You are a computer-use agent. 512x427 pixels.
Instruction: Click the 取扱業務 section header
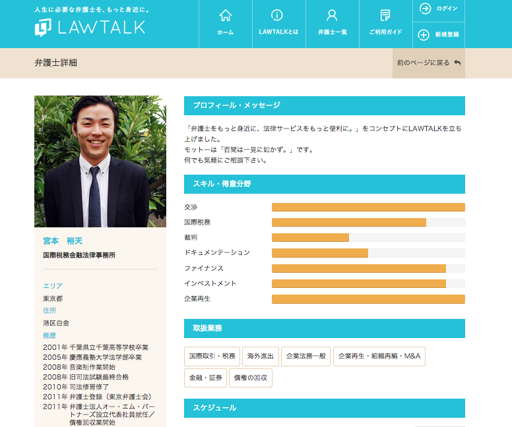tap(325, 328)
